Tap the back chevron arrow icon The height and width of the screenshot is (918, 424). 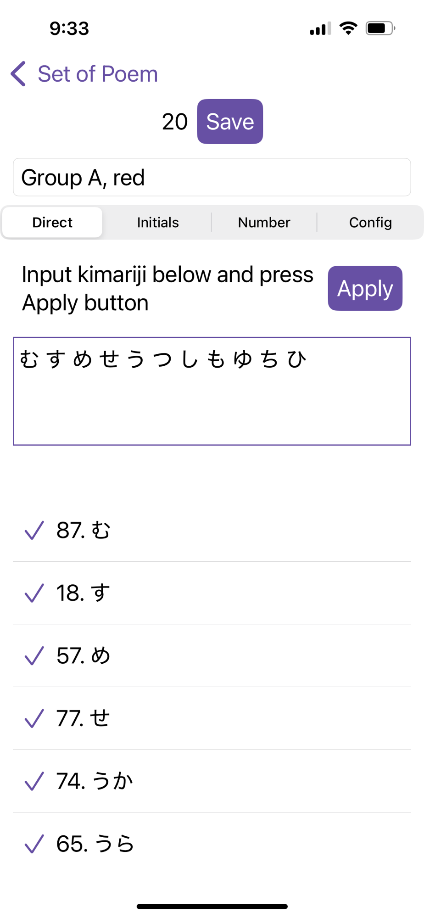click(x=18, y=74)
